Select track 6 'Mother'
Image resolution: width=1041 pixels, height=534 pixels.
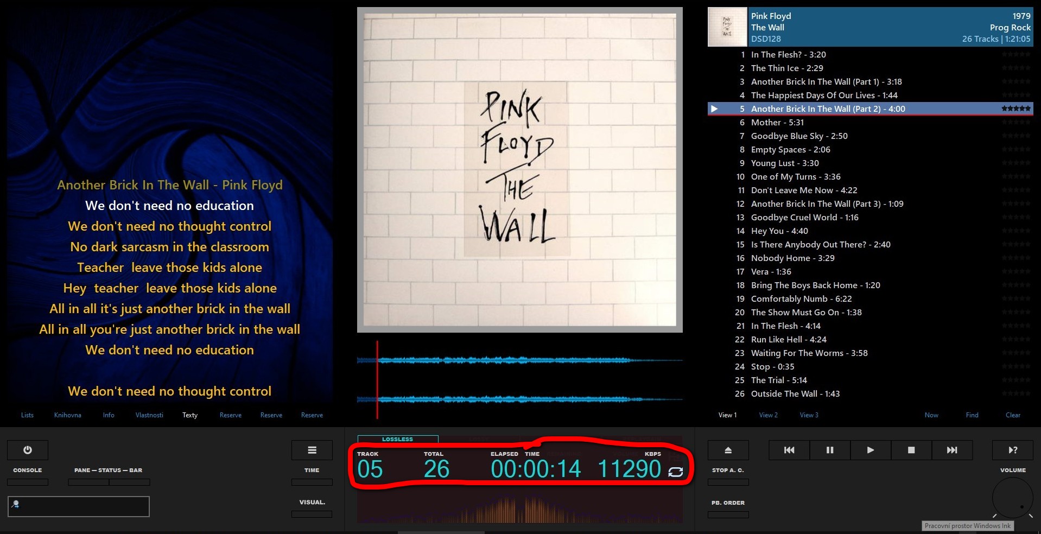(x=870, y=122)
